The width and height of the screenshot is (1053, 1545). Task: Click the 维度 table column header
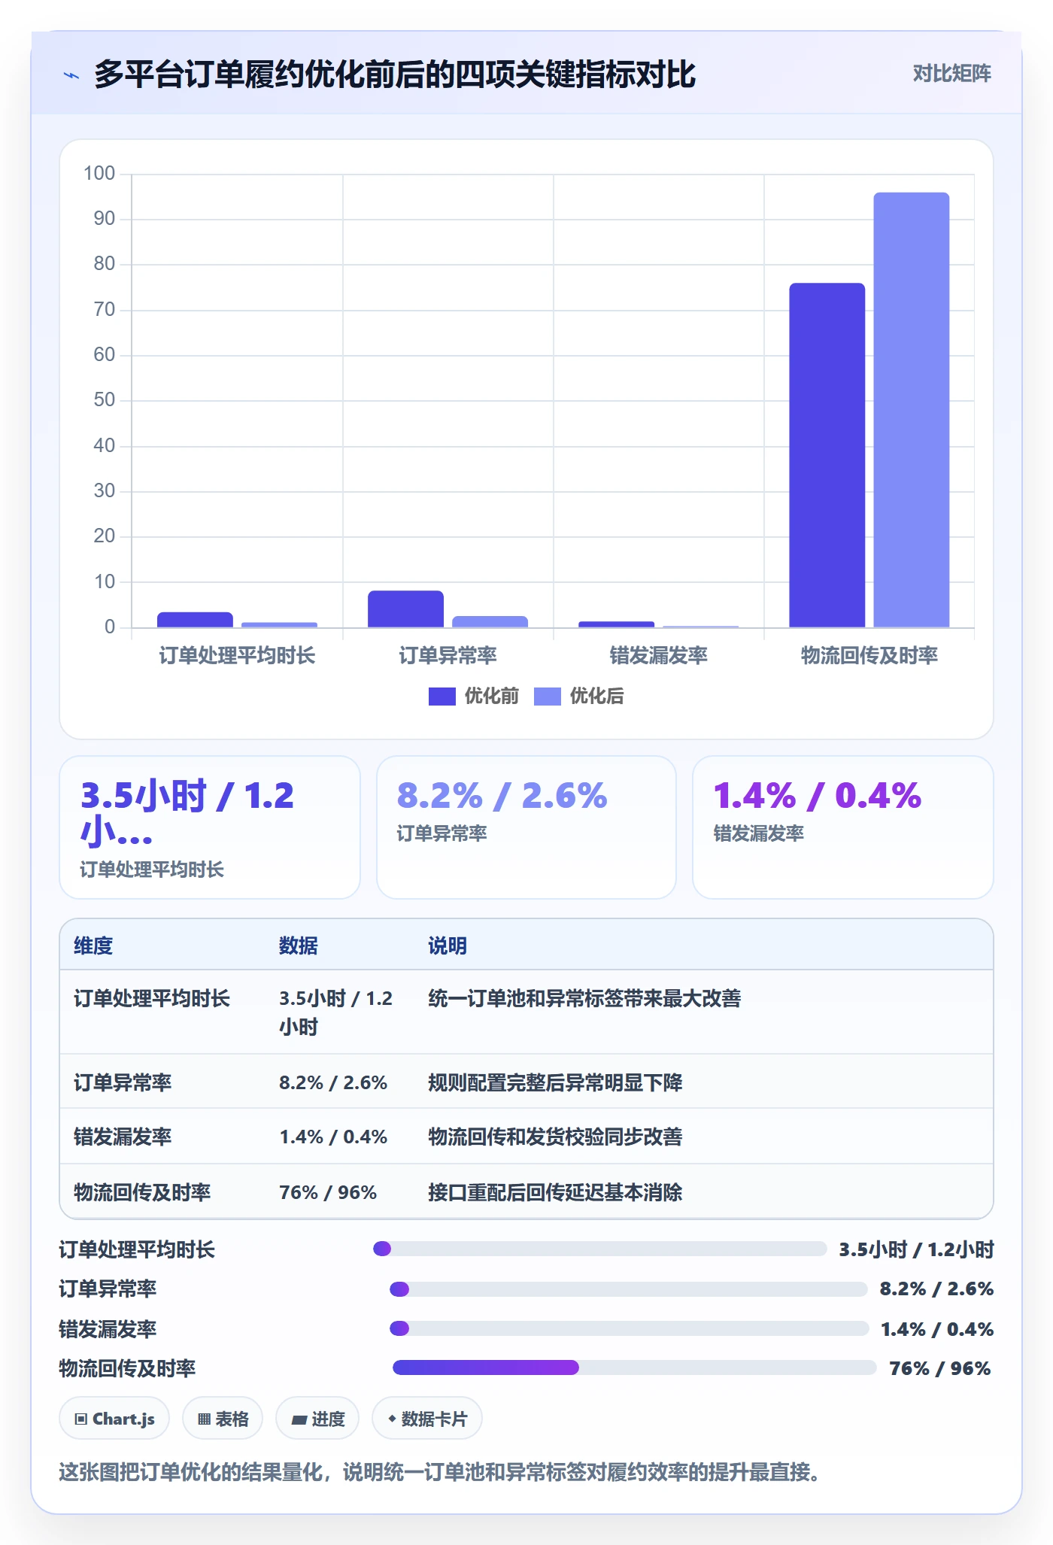point(93,946)
